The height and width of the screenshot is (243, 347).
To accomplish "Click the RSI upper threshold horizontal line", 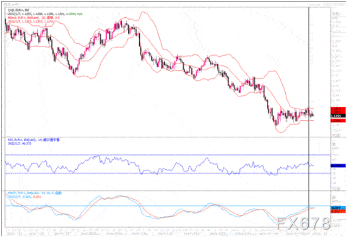I will click(x=166, y=154).
